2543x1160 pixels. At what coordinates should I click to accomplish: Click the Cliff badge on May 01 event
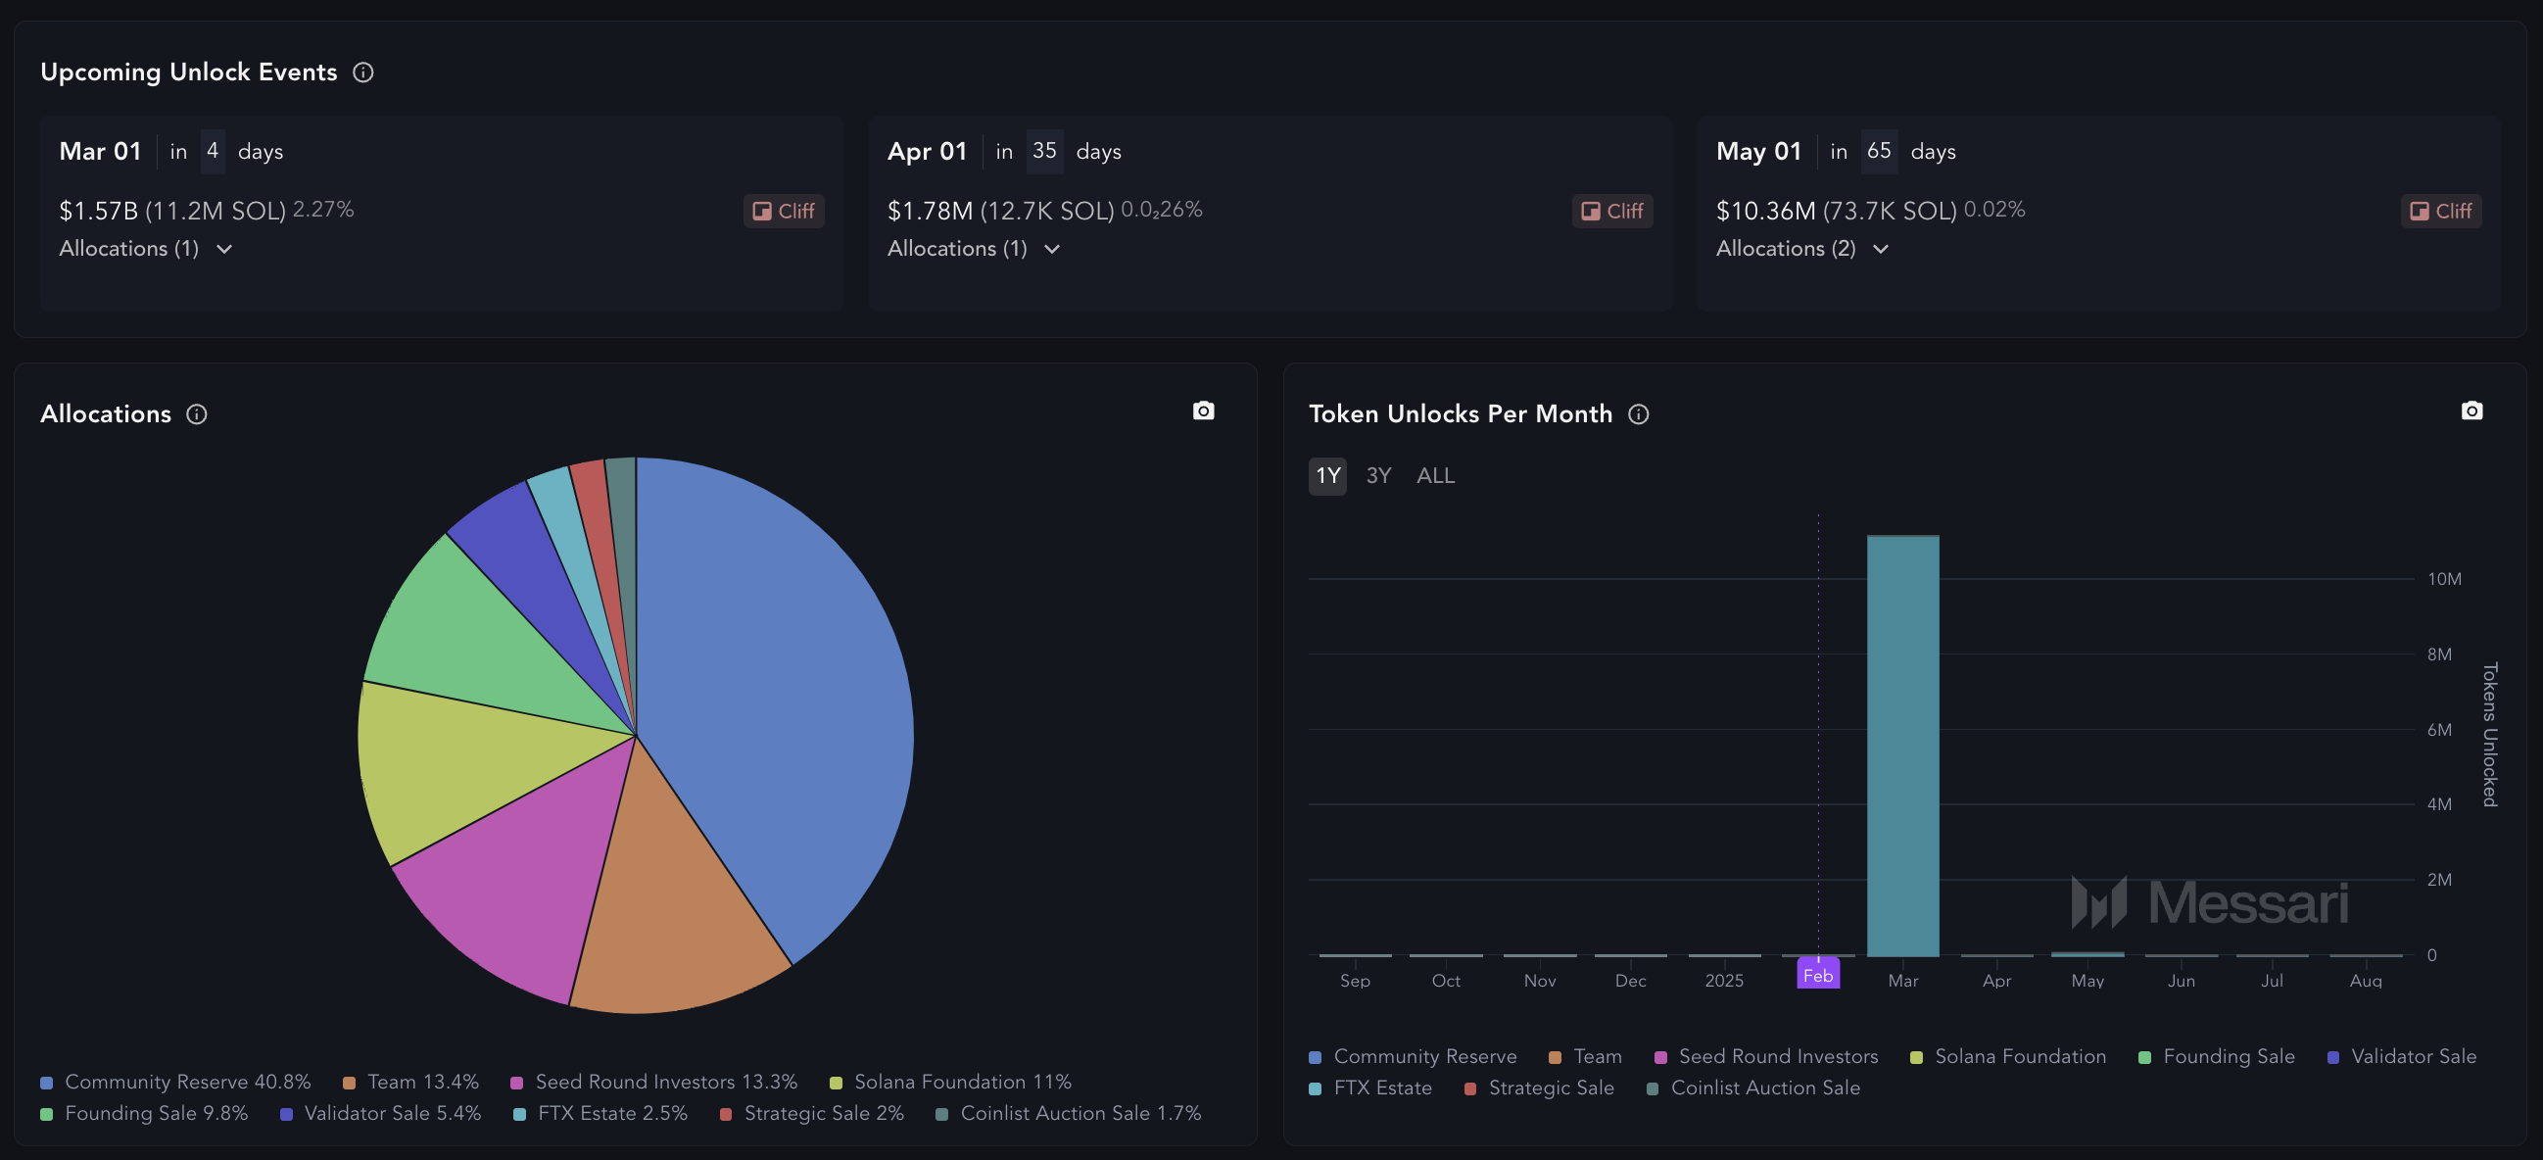pos(2440,211)
